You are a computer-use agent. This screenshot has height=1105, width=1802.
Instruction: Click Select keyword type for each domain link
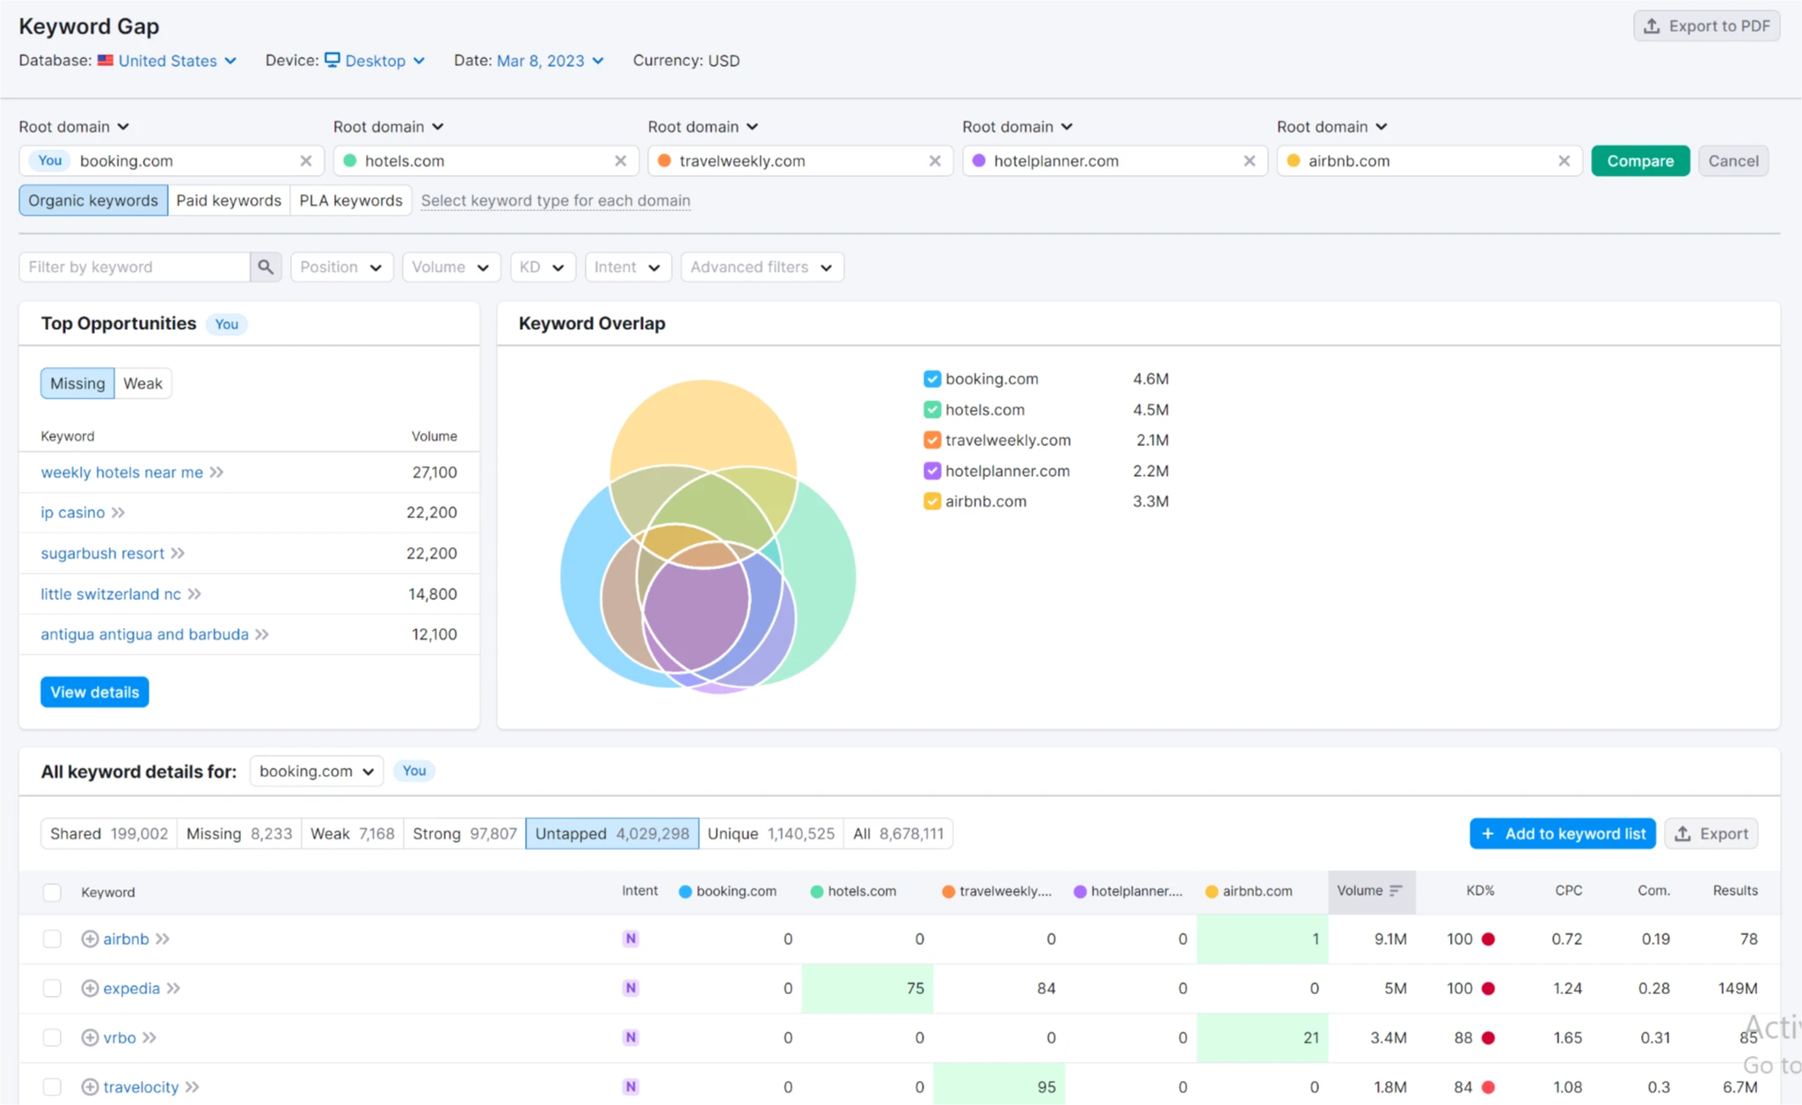coord(556,201)
